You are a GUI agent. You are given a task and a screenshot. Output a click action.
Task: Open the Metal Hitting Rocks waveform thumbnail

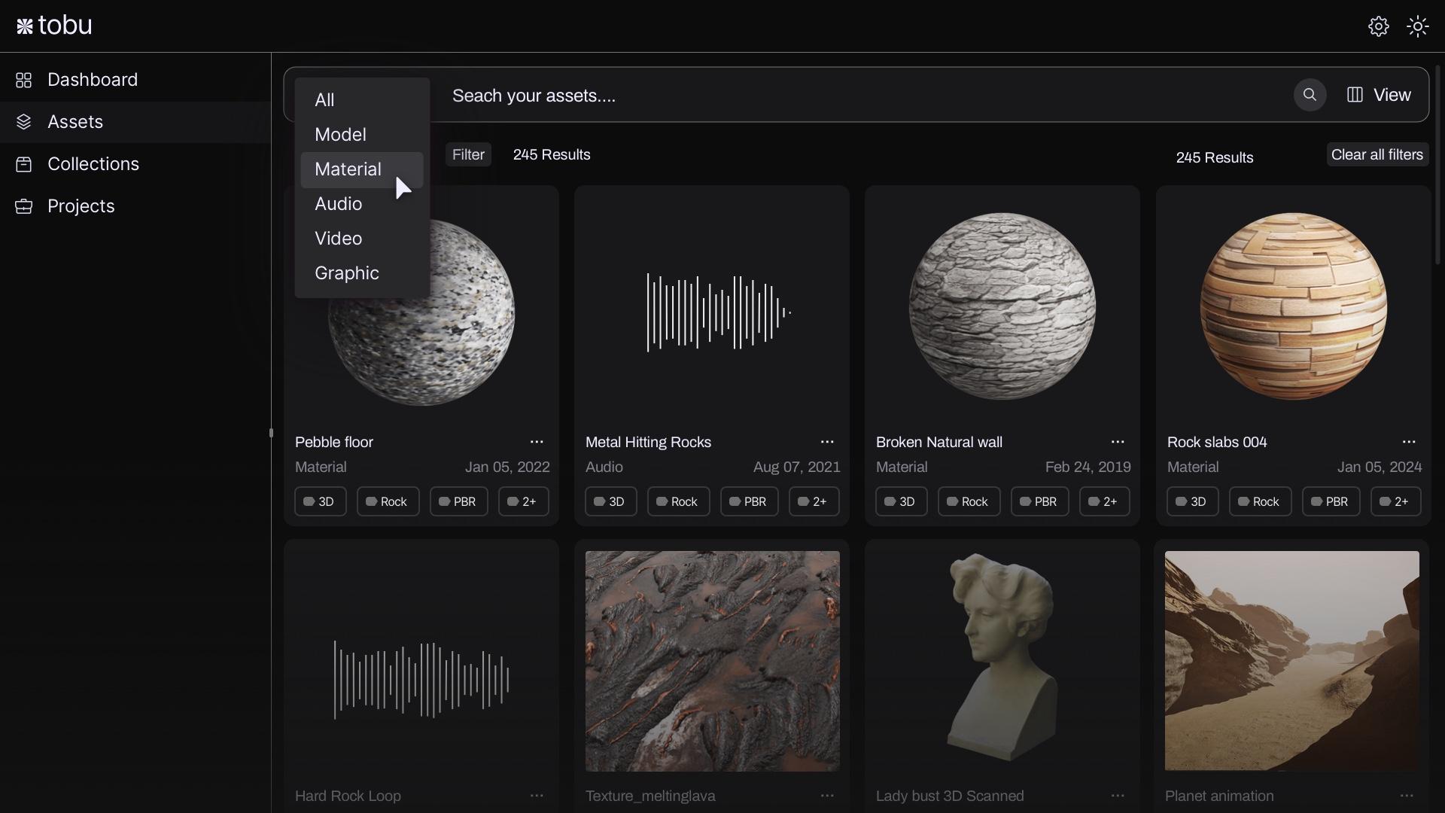719,313
